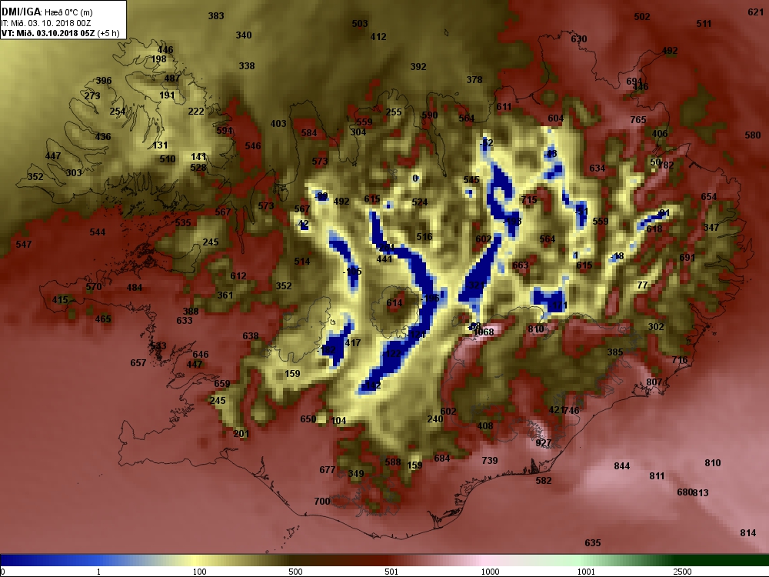769x577 pixels.
Task: Click legend label 500 on the color bar
Action: (295, 572)
